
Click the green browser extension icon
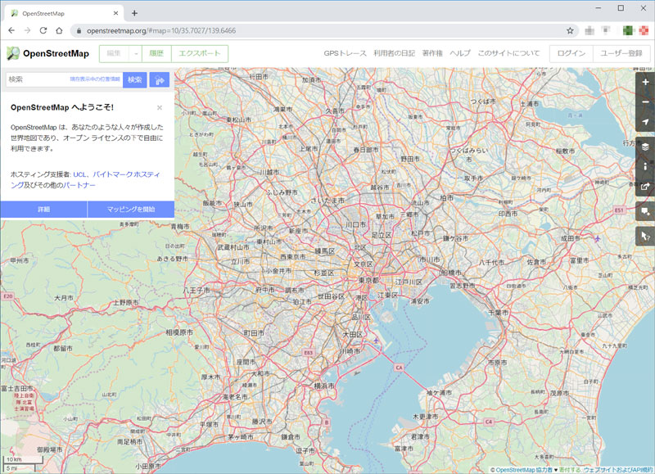[628, 30]
